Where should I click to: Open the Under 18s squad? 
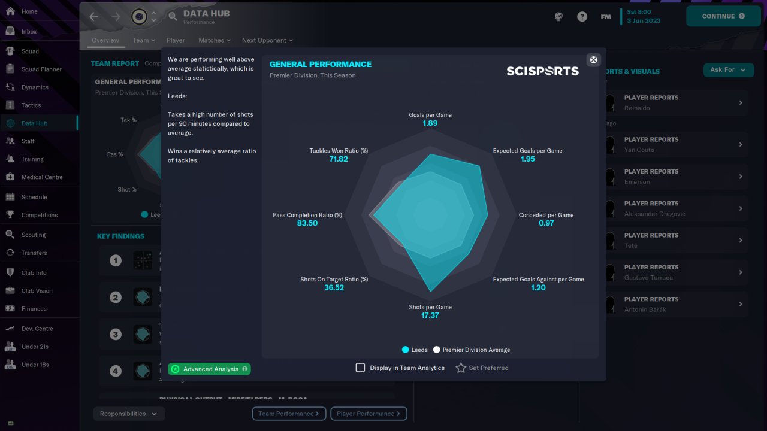click(x=40, y=365)
